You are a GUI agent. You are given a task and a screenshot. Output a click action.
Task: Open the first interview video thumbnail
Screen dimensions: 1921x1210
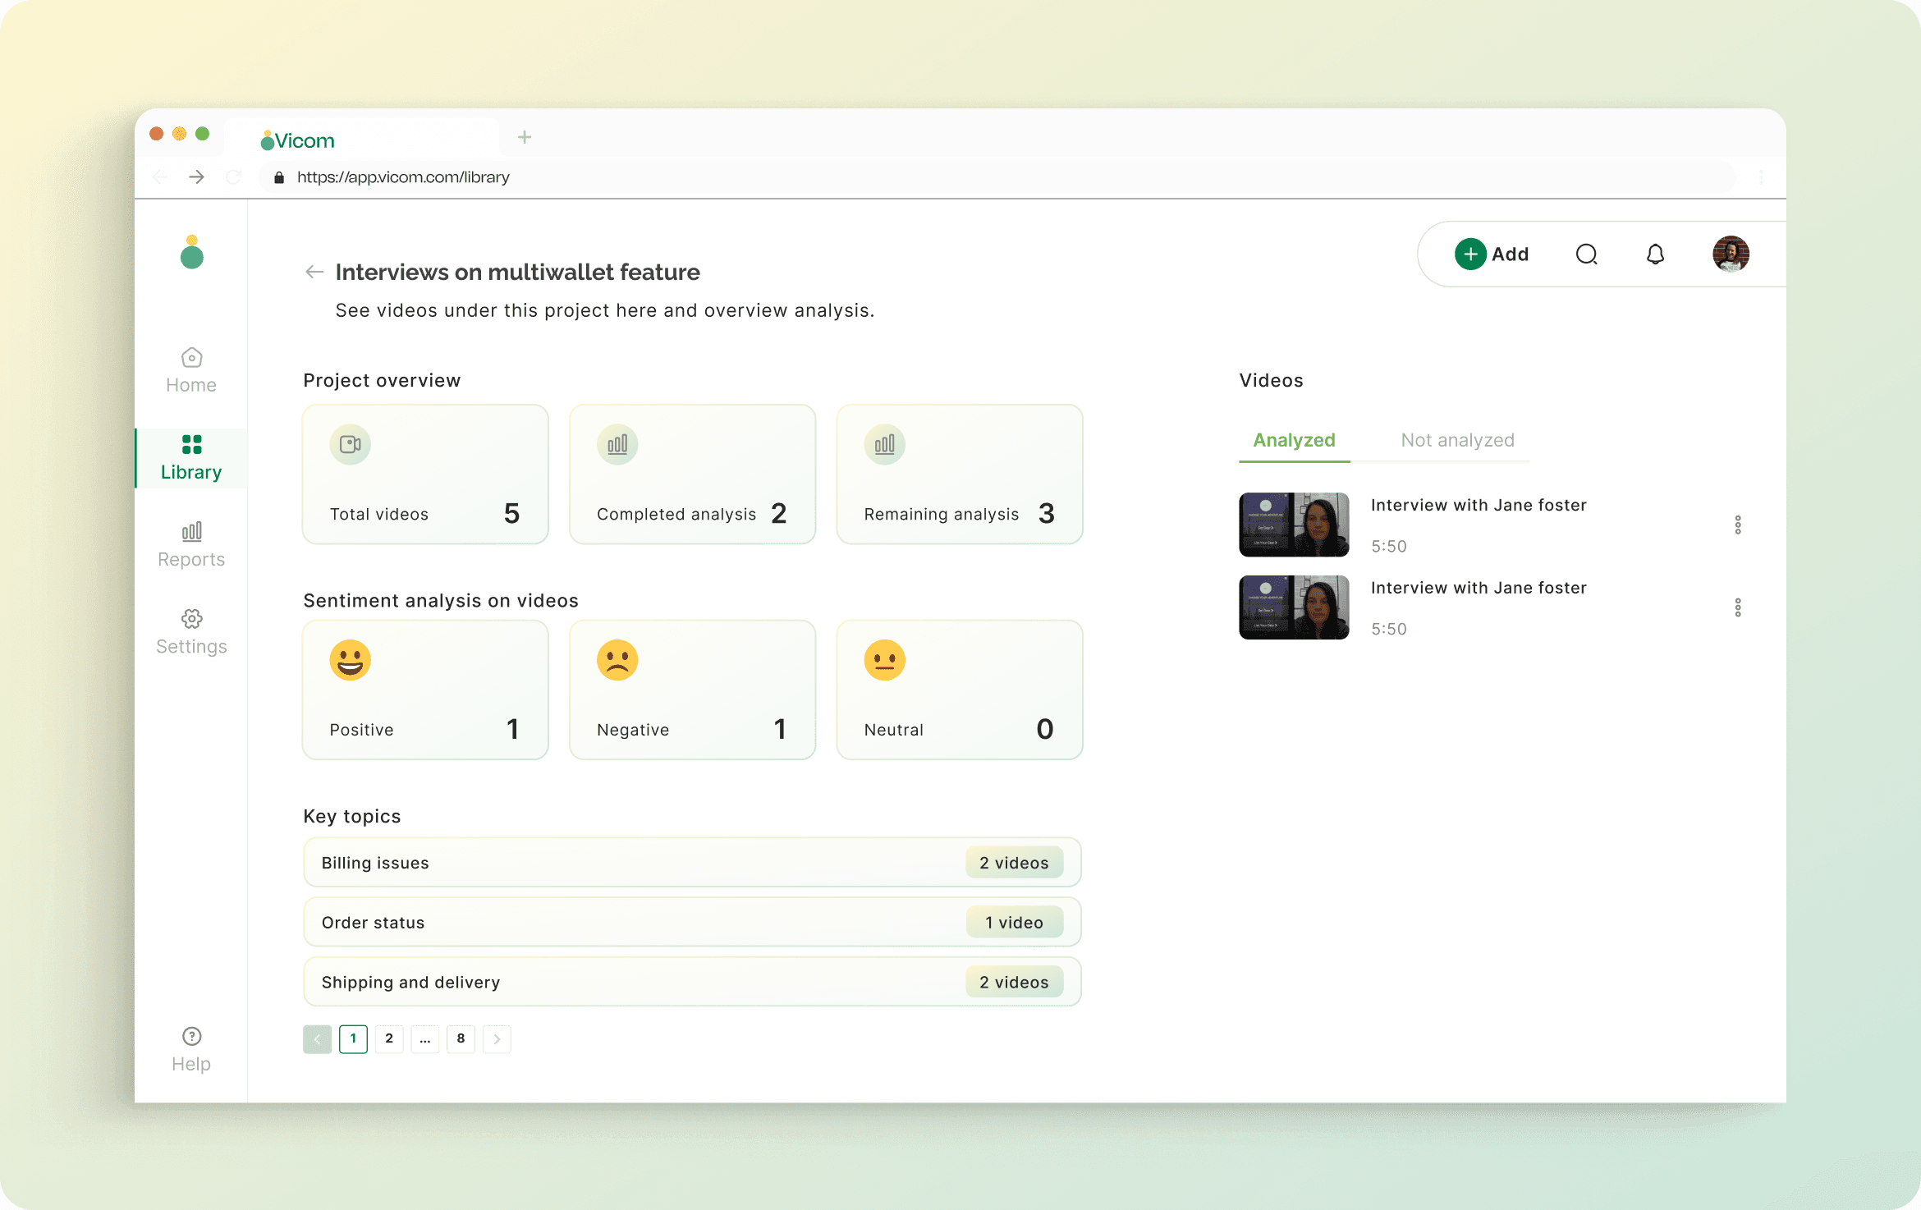point(1294,525)
